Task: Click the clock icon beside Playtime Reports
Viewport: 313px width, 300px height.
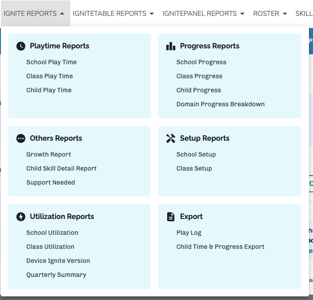Action: (21, 46)
